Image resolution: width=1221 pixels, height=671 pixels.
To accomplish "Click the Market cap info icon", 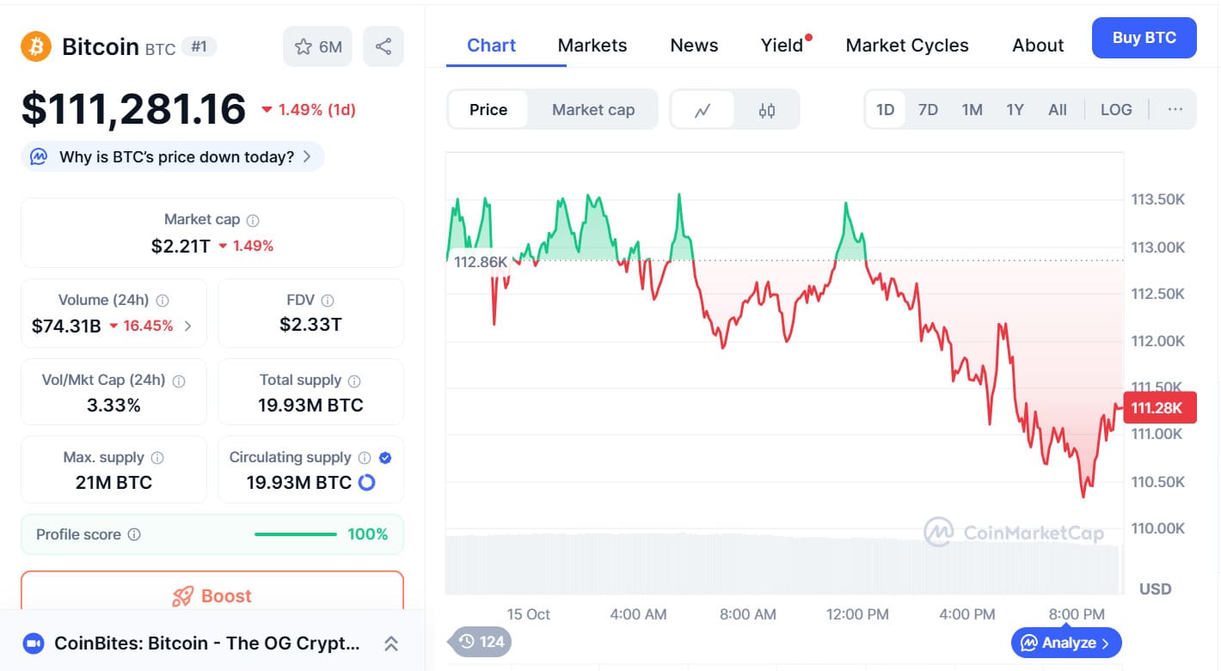I will point(253,220).
